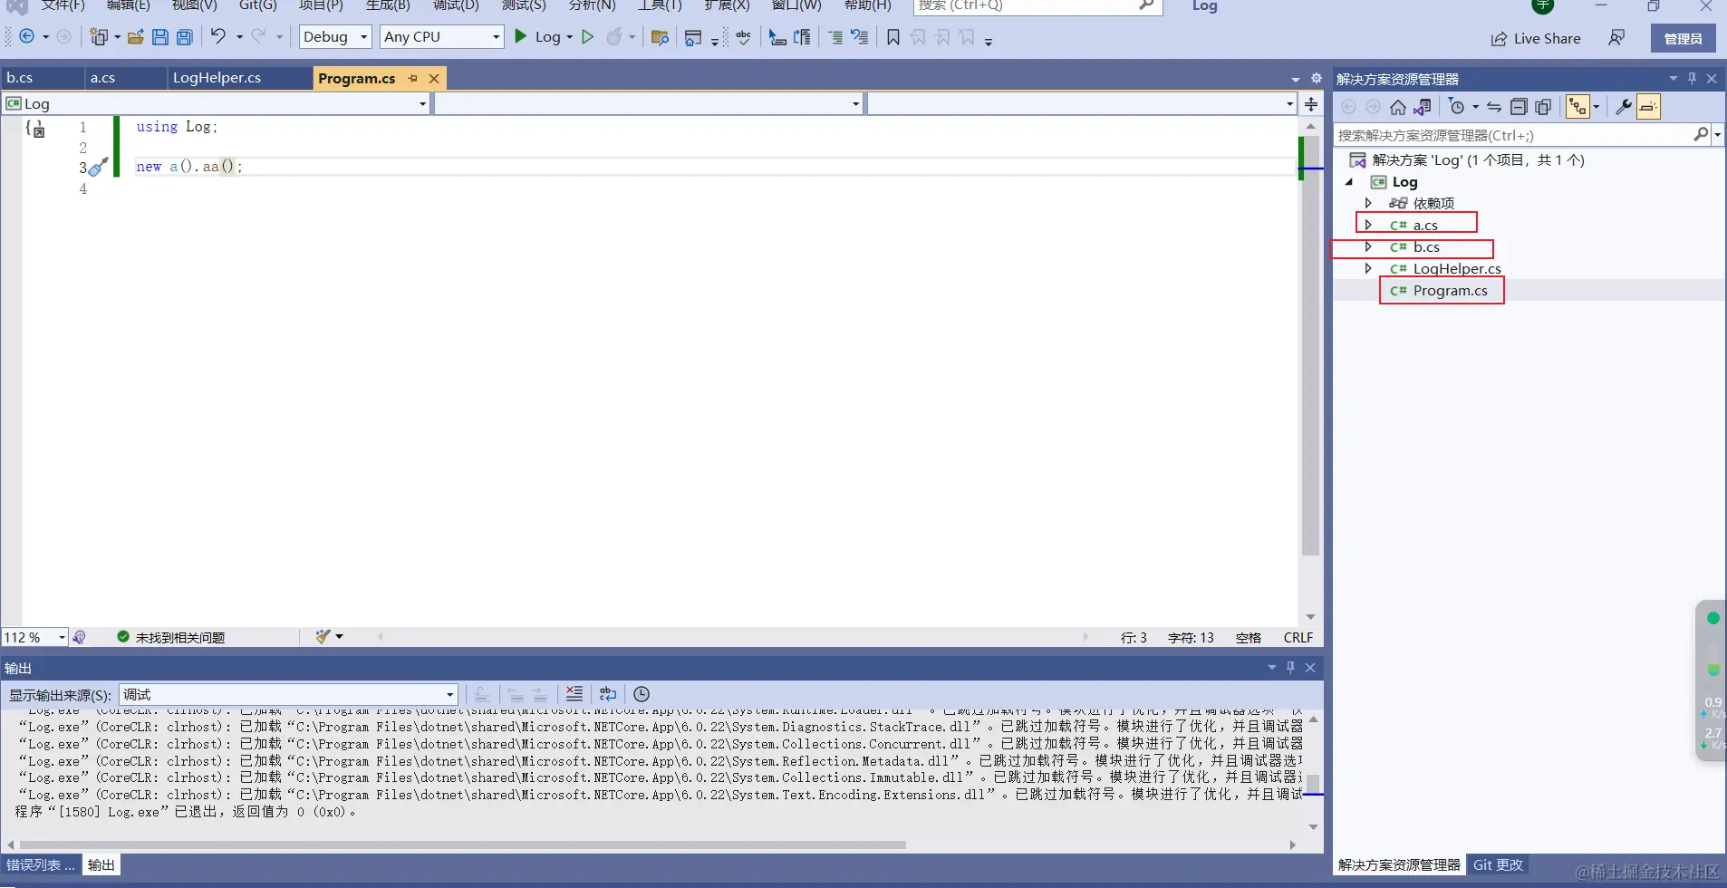Open file with the folder icon
1727x888 pixels.
(x=136, y=37)
